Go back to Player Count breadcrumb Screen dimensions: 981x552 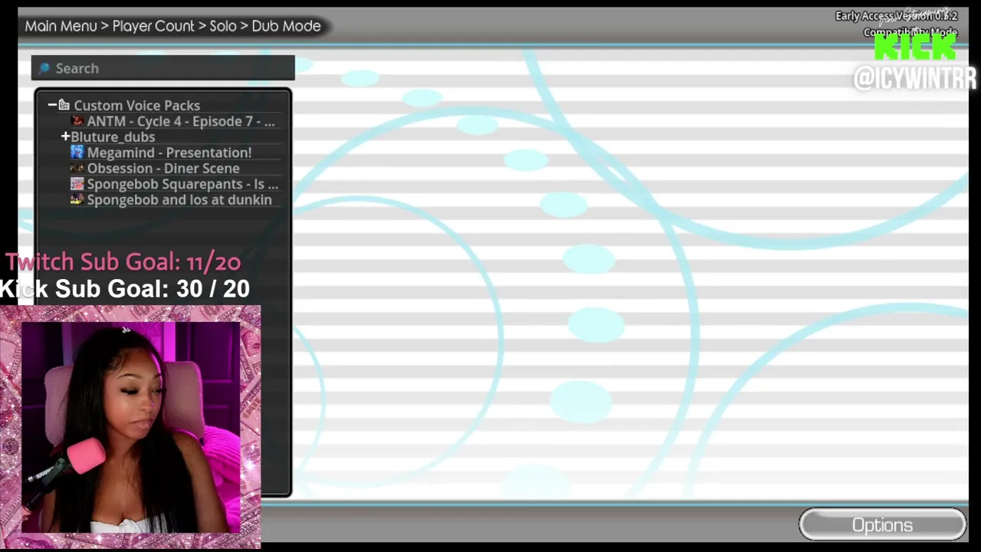coord(153,26)
